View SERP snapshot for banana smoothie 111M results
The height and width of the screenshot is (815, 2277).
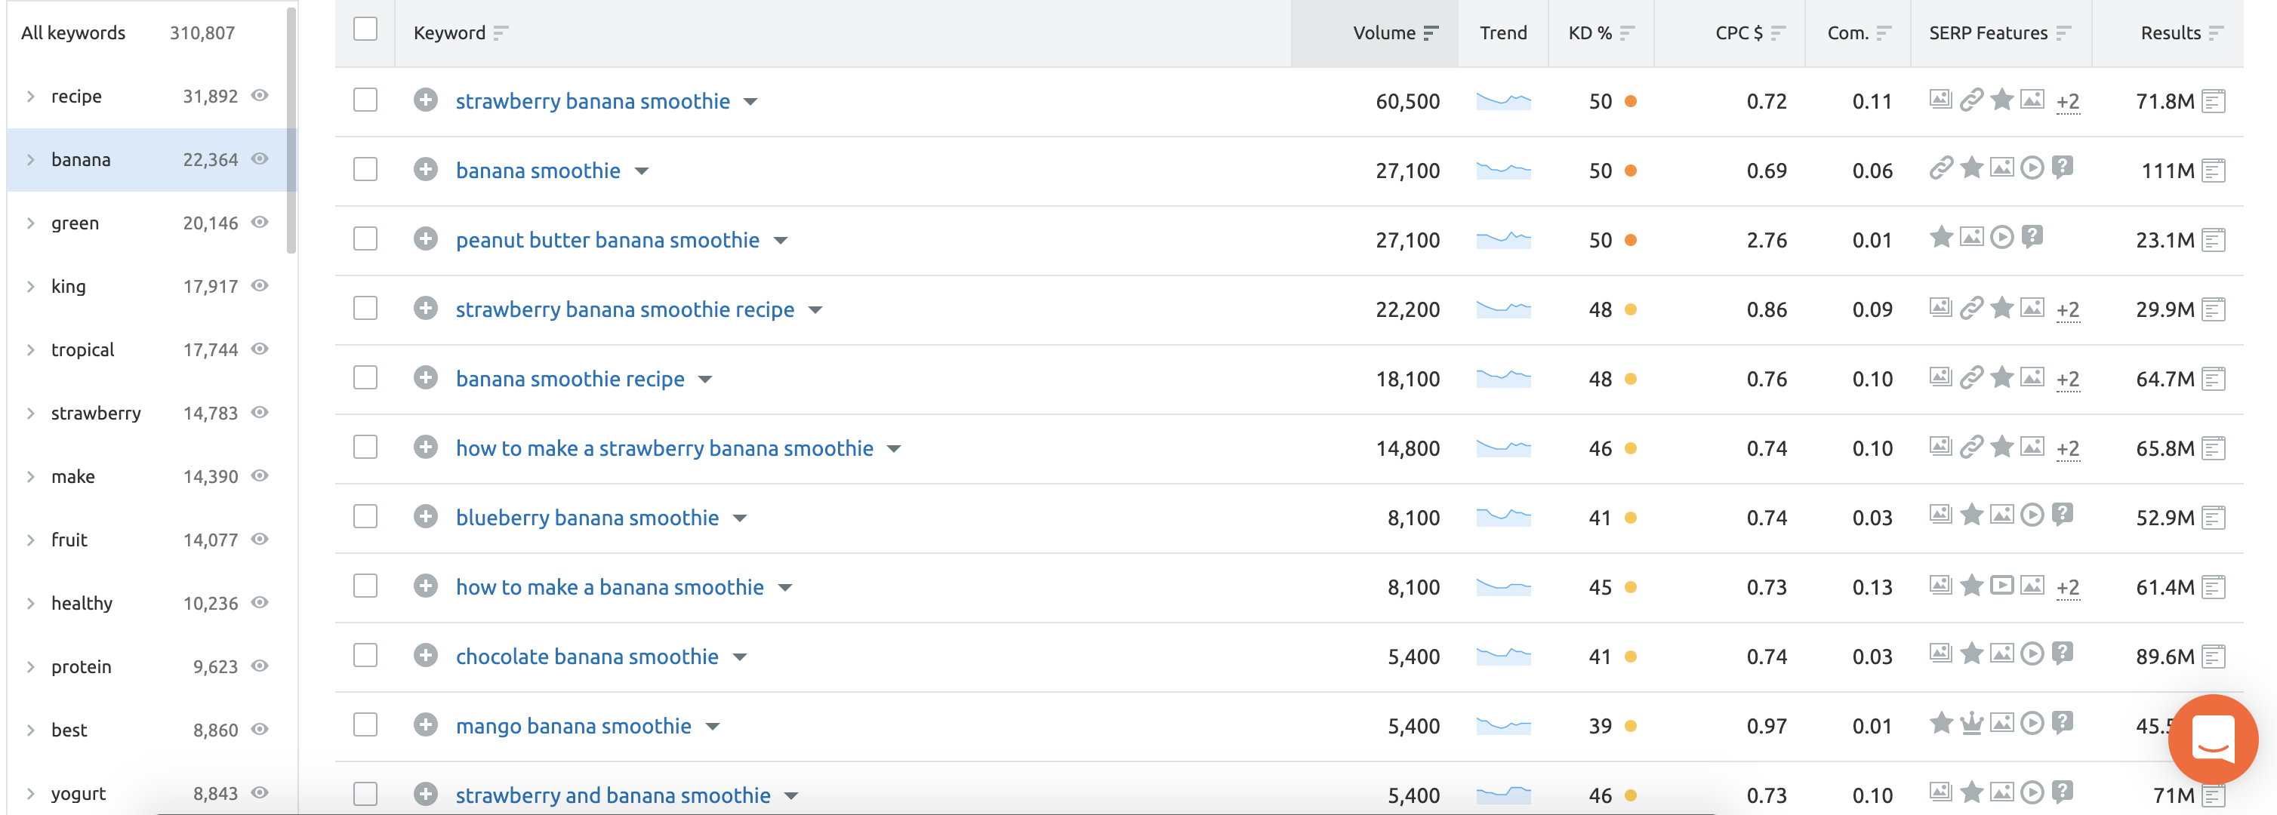[x=2214, y=171]
